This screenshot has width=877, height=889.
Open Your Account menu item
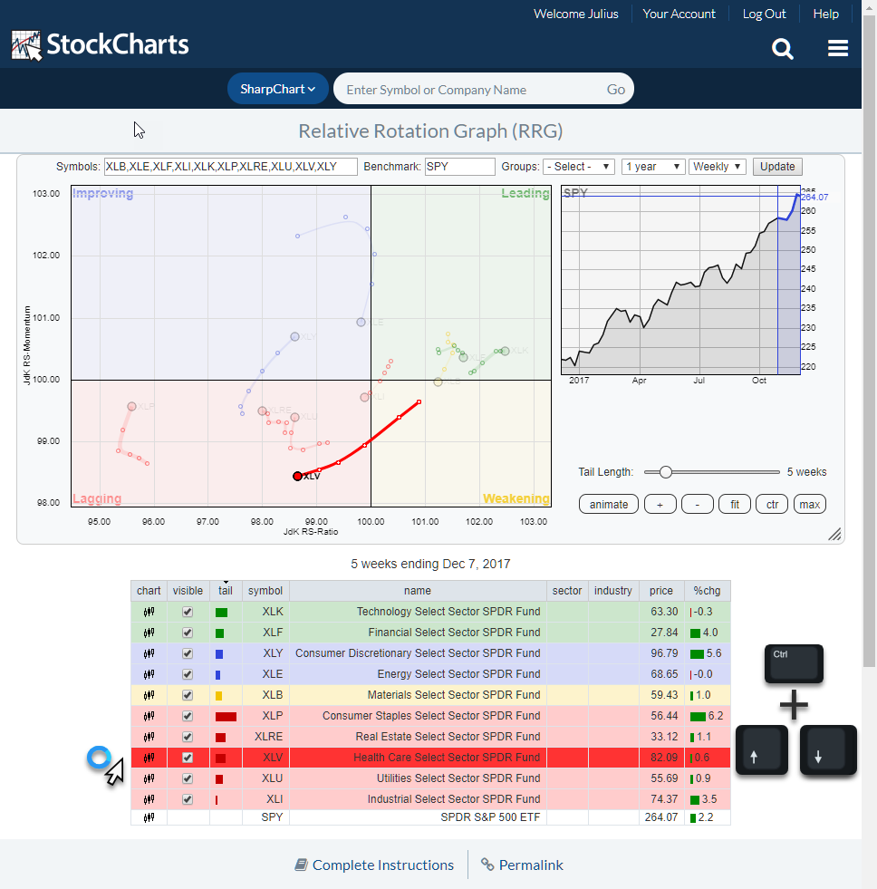(679, 14)
